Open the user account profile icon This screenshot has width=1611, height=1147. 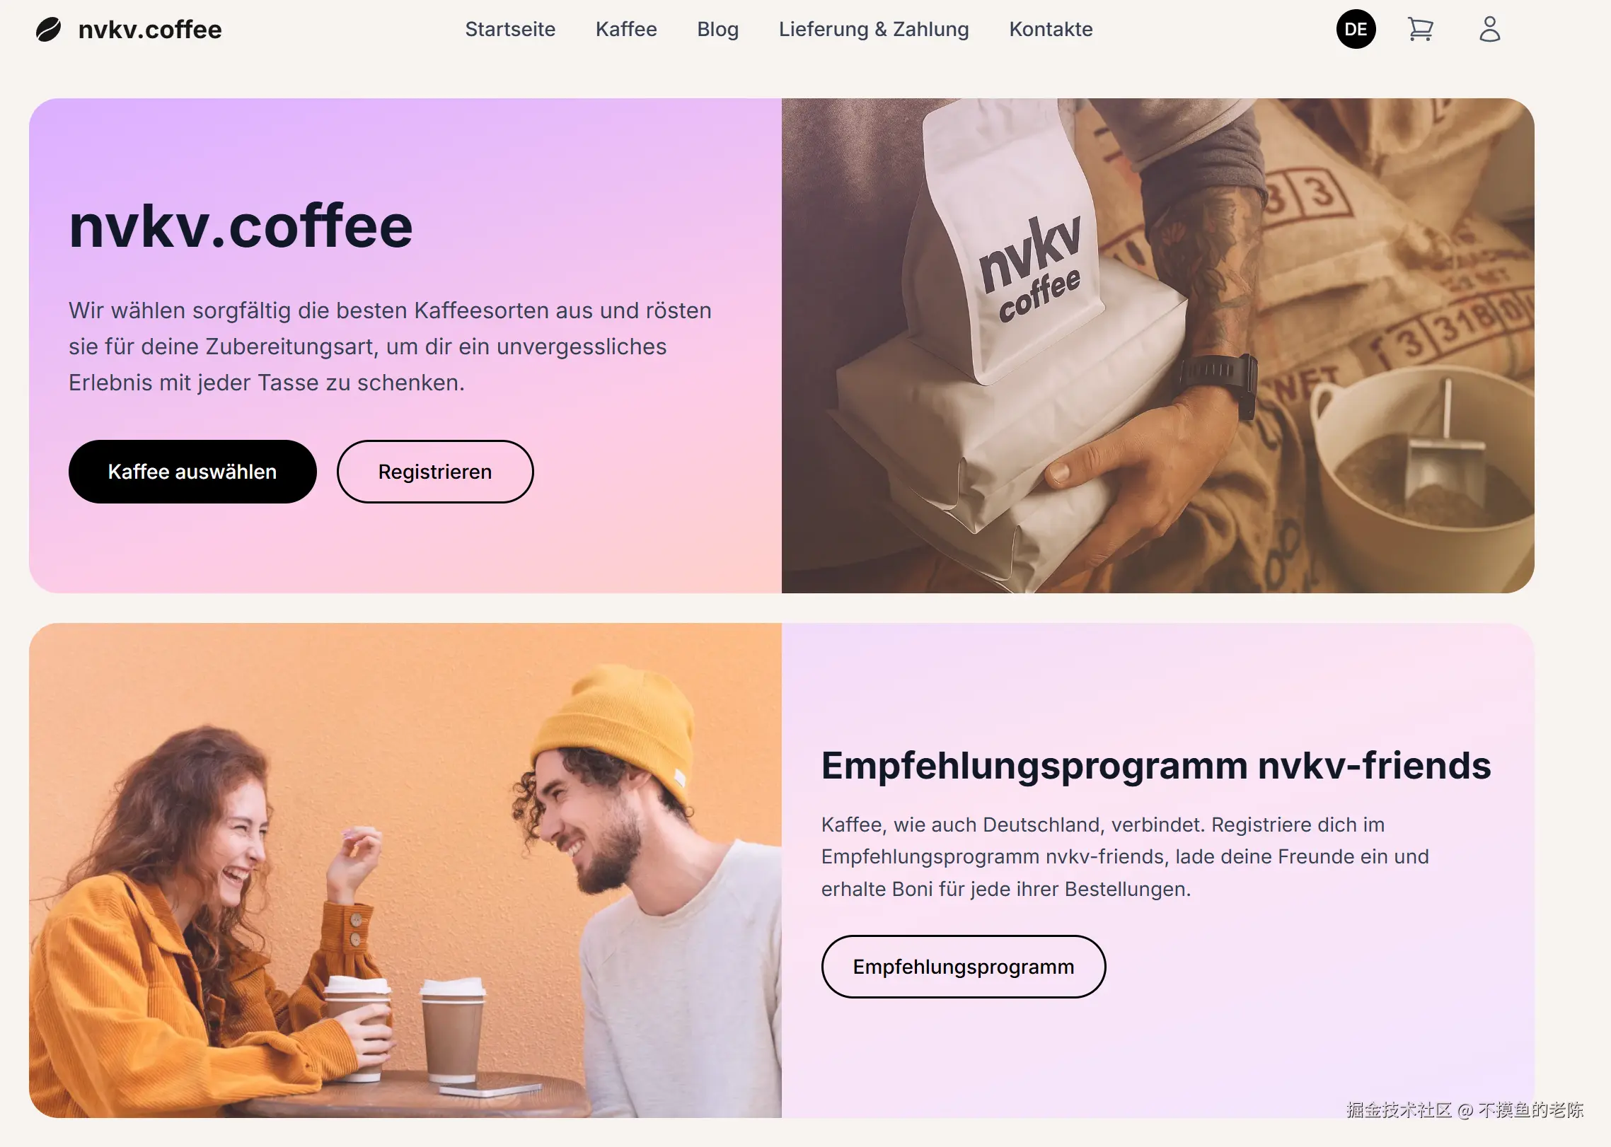[1489, 30]
